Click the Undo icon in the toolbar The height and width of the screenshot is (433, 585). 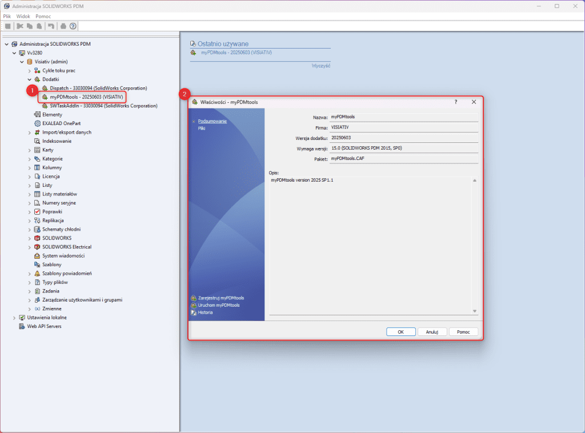tap(51, 26)
